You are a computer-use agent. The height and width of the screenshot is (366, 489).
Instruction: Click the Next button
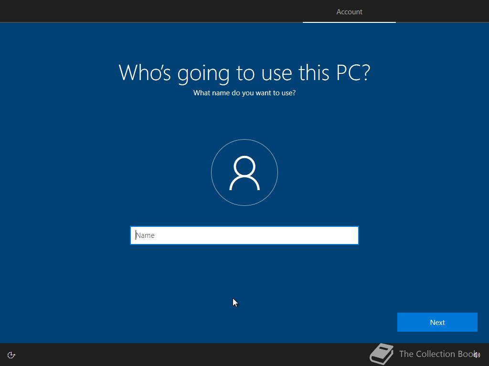click(x=437, y=322)
